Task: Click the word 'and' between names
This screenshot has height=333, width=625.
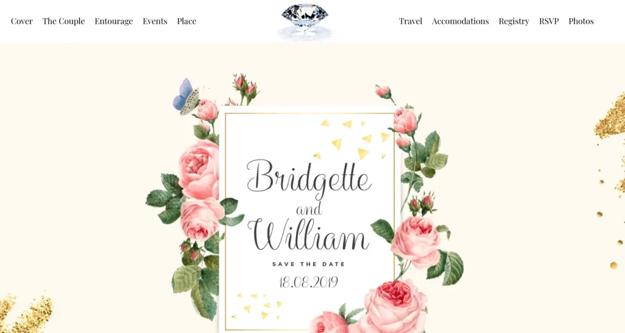Action: [x=309, y=210]
